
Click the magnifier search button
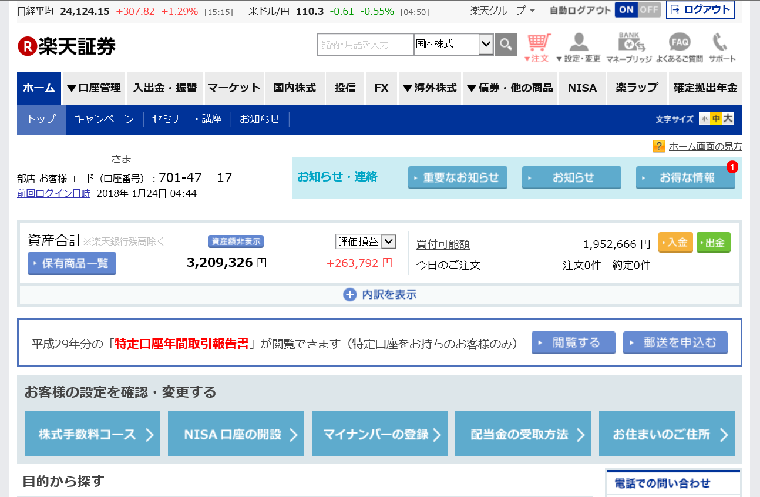click(x=506, y=45)
